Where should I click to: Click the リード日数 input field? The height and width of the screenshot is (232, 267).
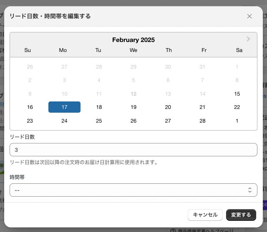133,150
